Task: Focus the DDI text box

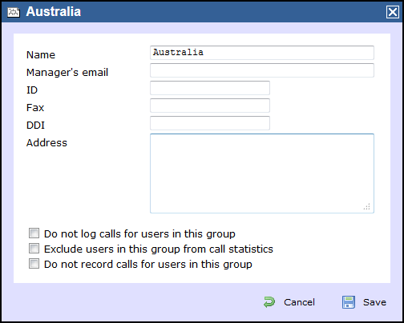Action: pos(210,123)
